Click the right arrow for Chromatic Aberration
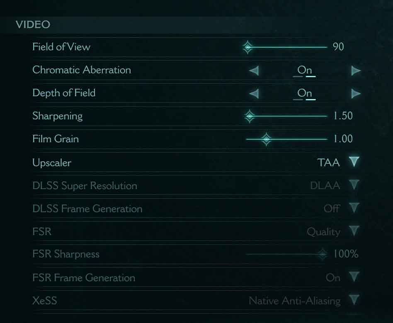Image resolution: width=393 pixels, height=323 pixels. coord(356,71)
